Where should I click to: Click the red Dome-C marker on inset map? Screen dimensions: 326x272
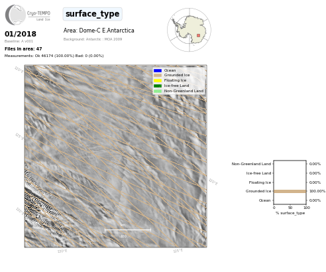point(198,35)
